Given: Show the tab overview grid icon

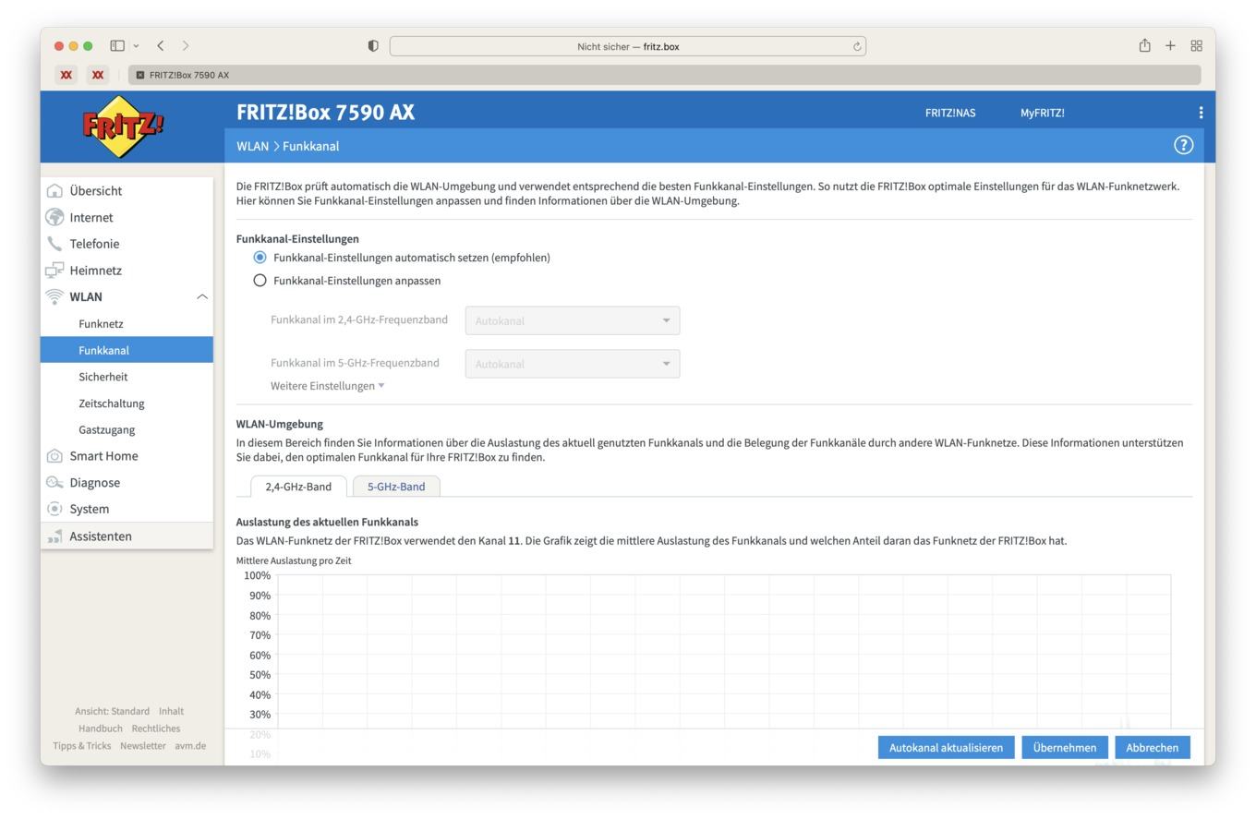Looking at the screenshot, I should [1196, 45].
